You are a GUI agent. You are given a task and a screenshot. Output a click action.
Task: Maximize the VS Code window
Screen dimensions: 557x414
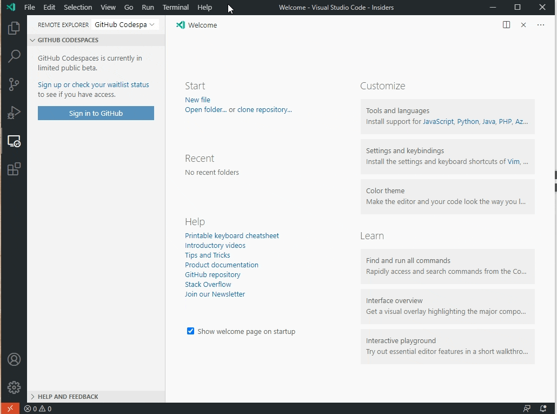pos(518,7)
